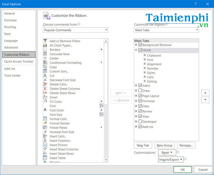Toggle the Data tab checkbox
The image size is (214, 175).
coord(140,106)
